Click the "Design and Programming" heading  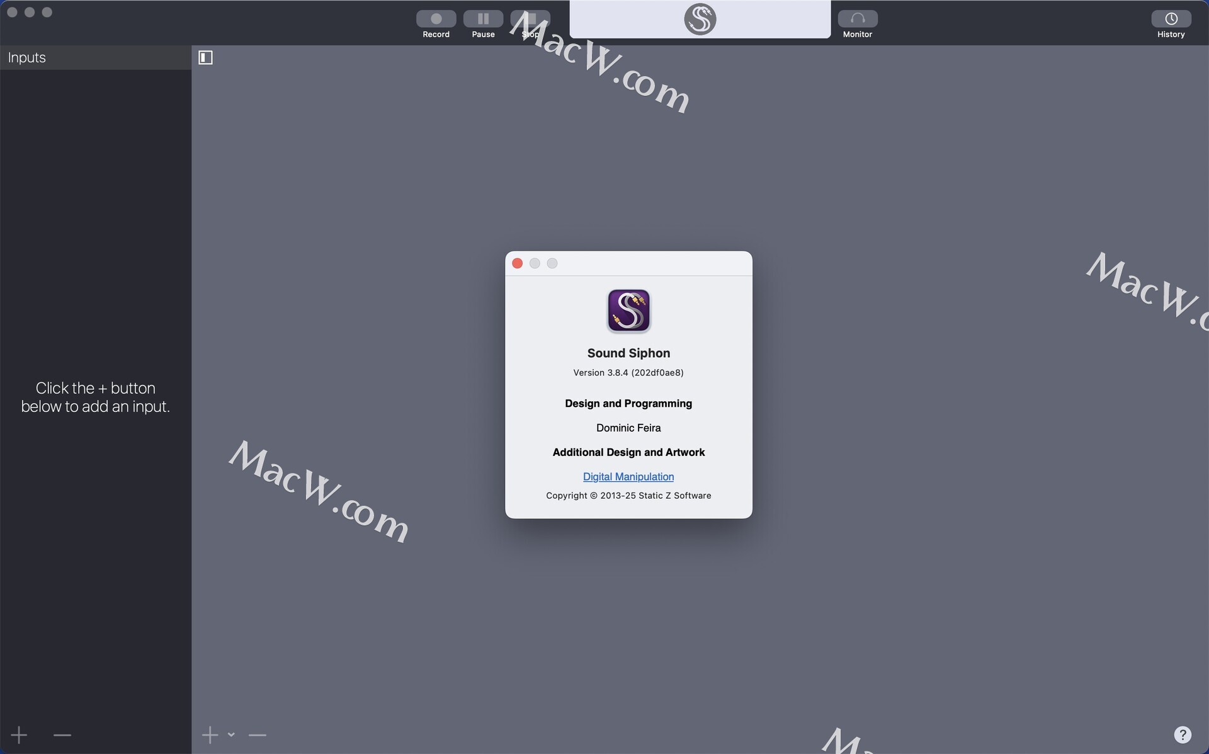tap(628, 403)
